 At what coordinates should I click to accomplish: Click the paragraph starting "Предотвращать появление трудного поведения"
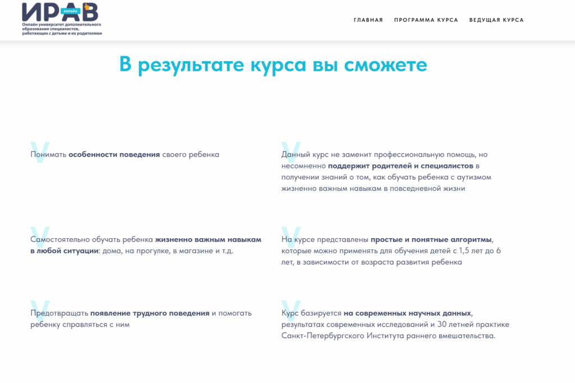[x=141, y=319]
